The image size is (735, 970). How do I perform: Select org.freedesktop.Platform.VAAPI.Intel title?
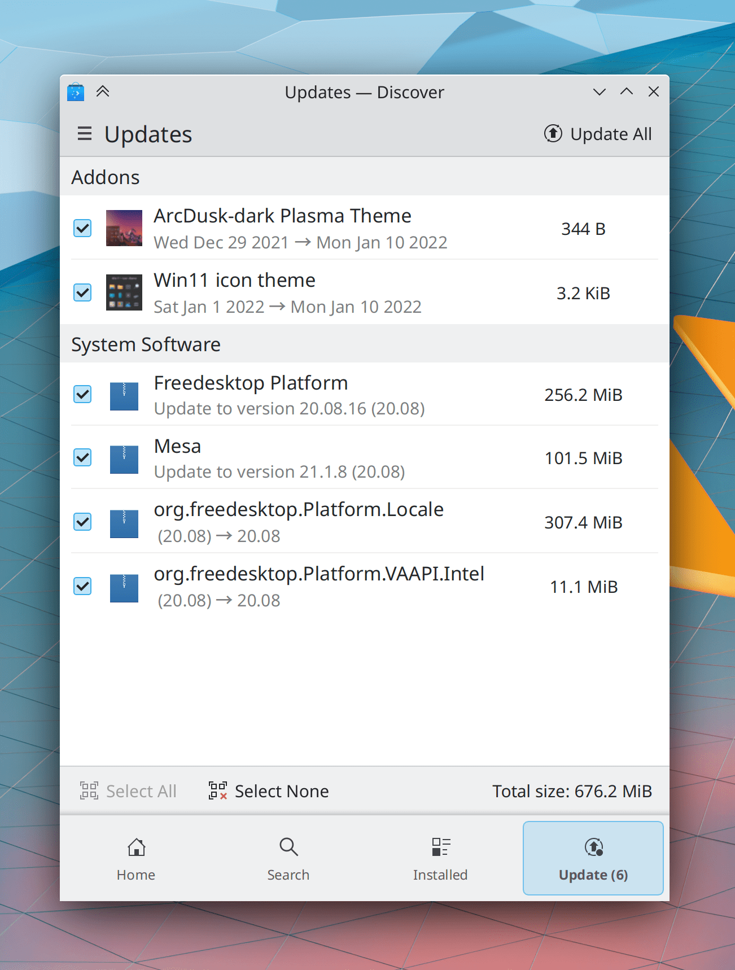coord(319,574)
